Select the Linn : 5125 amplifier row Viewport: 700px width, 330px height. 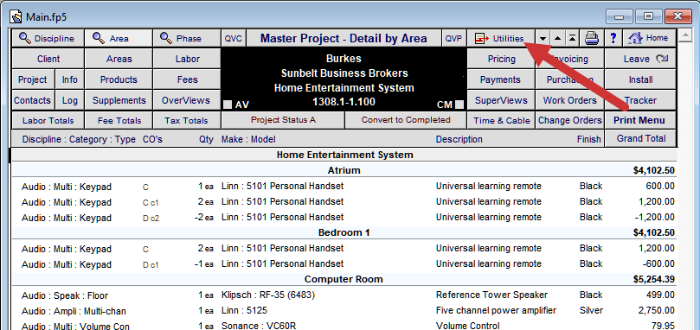click(344, 310)
